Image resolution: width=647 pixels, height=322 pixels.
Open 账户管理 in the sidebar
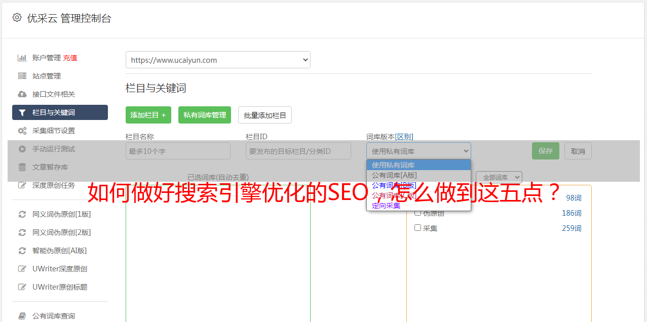tap(47, 58)
